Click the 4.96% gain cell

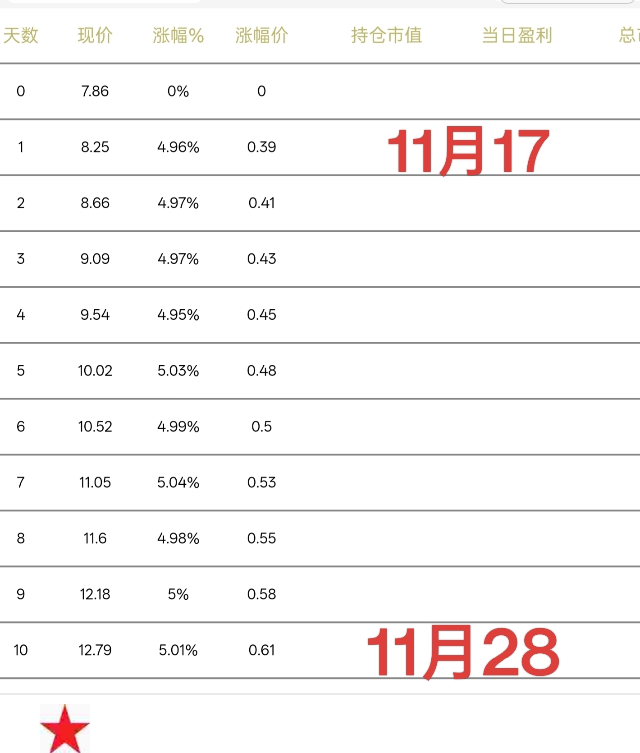pyautogui.click(x=178, y=147)
